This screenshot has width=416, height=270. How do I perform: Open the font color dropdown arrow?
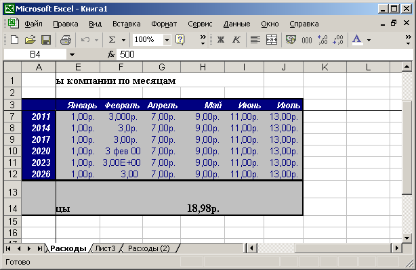pos(369,41)
